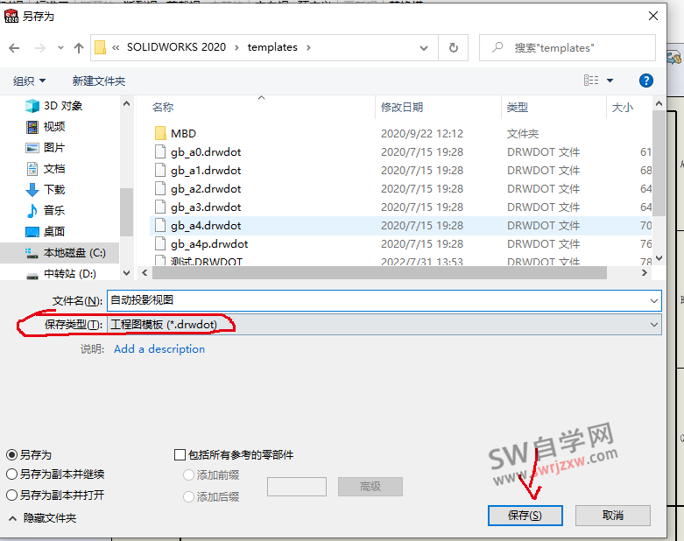Refresh the templates folder listing
684x541 pixels.
pyautogui.click(x=454, y=47)
